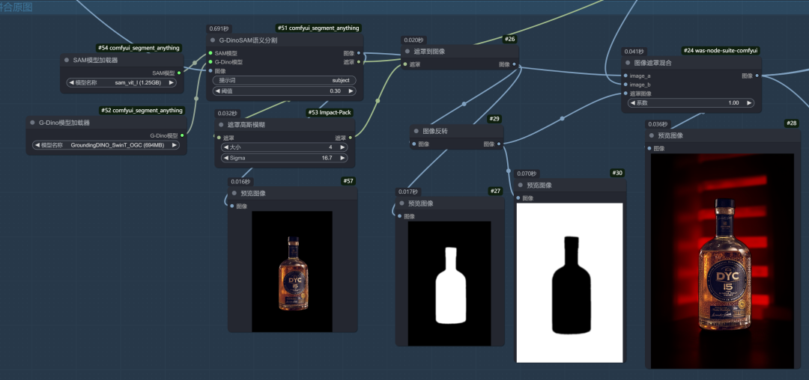Click the image_a input port on 图像遮罩混合

(625, 76)
